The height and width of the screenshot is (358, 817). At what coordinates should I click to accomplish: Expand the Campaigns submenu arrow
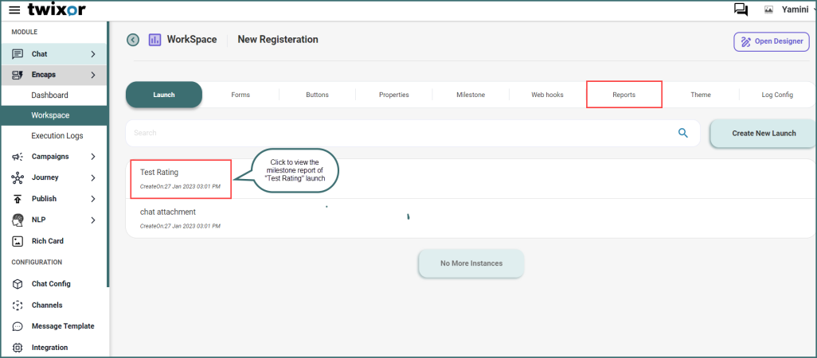(93, 157)
